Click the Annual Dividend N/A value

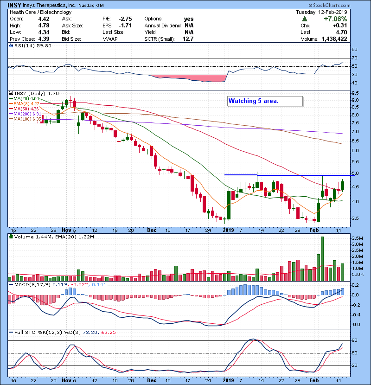click(189, 26)
